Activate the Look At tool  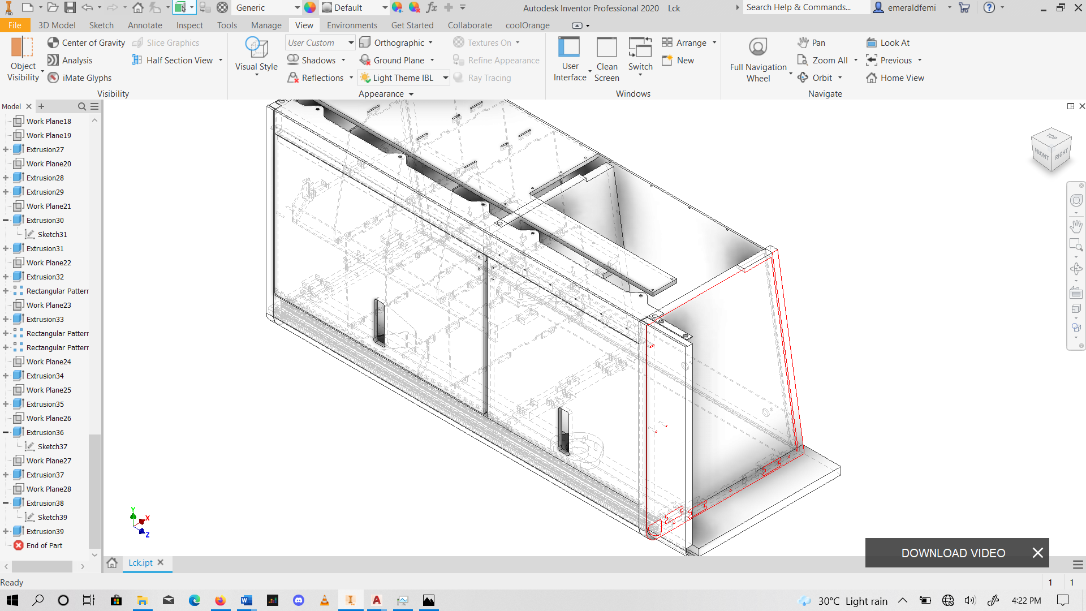tap(889, 43)
